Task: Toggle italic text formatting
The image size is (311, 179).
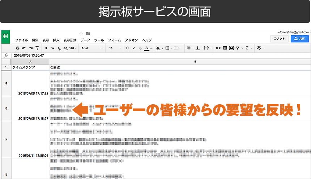Action: [x=134, y=48]
